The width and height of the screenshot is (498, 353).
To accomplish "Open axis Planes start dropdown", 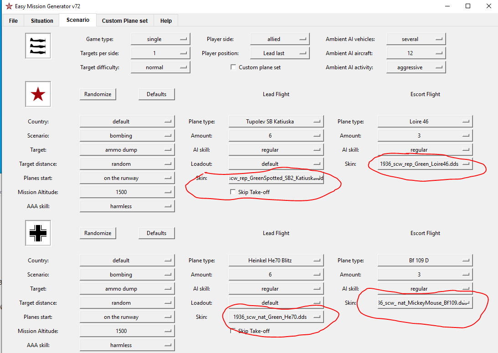I will pos(127,317).
